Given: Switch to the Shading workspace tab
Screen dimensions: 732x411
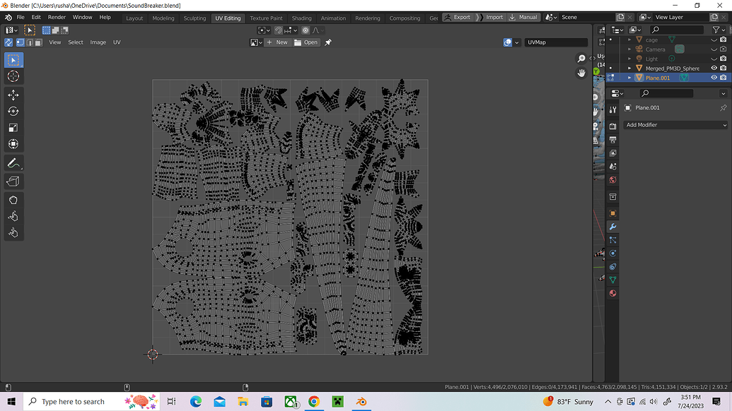Looking at the screenshot, I should [x=301, y=18].
